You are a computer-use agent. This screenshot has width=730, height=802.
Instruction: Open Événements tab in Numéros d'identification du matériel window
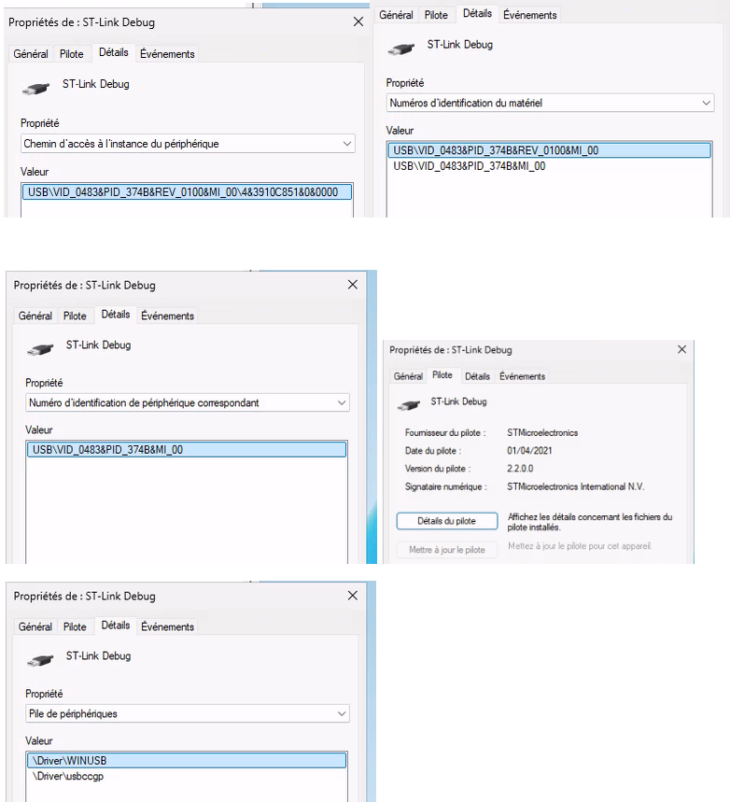[529, 15]
